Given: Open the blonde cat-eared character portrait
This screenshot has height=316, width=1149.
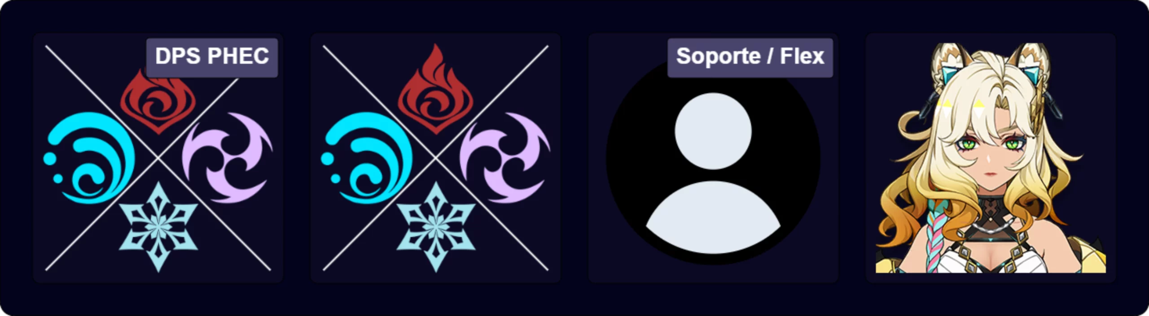Looking at the screenshot, I should (x=991, y=158).
